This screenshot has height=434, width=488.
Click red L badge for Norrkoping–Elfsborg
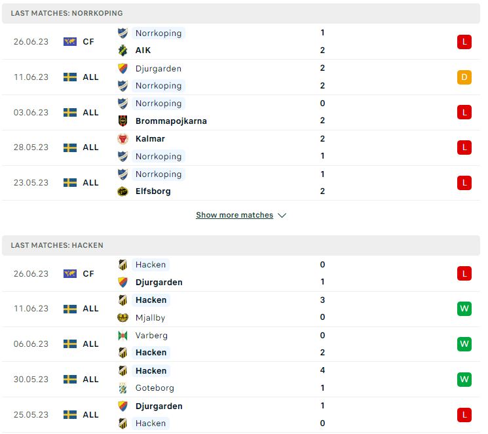pos(464,183)
